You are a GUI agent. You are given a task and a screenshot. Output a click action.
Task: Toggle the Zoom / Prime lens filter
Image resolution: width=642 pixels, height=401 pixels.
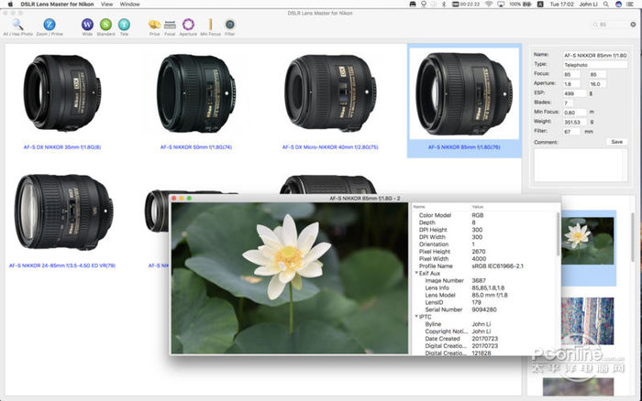pyautogui.click(x=50, y=25)
